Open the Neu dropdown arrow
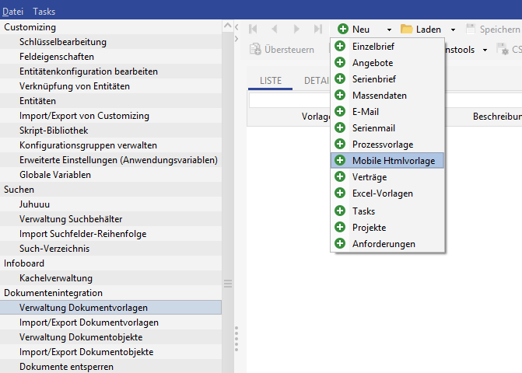The height and width of the screenshot is (373, 522). 389,30
